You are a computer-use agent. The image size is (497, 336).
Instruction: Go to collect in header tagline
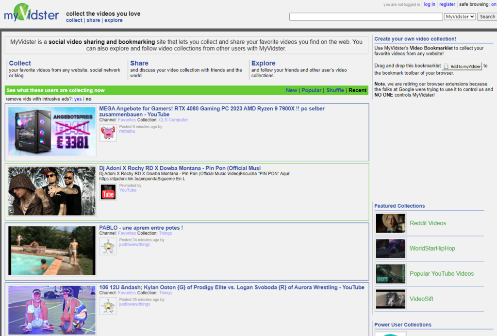point(74,20)
